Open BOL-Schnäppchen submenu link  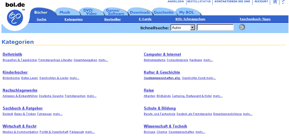tap(191, 19)
